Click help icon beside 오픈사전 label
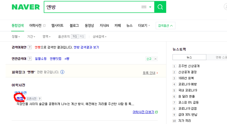227x124 pixels. 39,99
